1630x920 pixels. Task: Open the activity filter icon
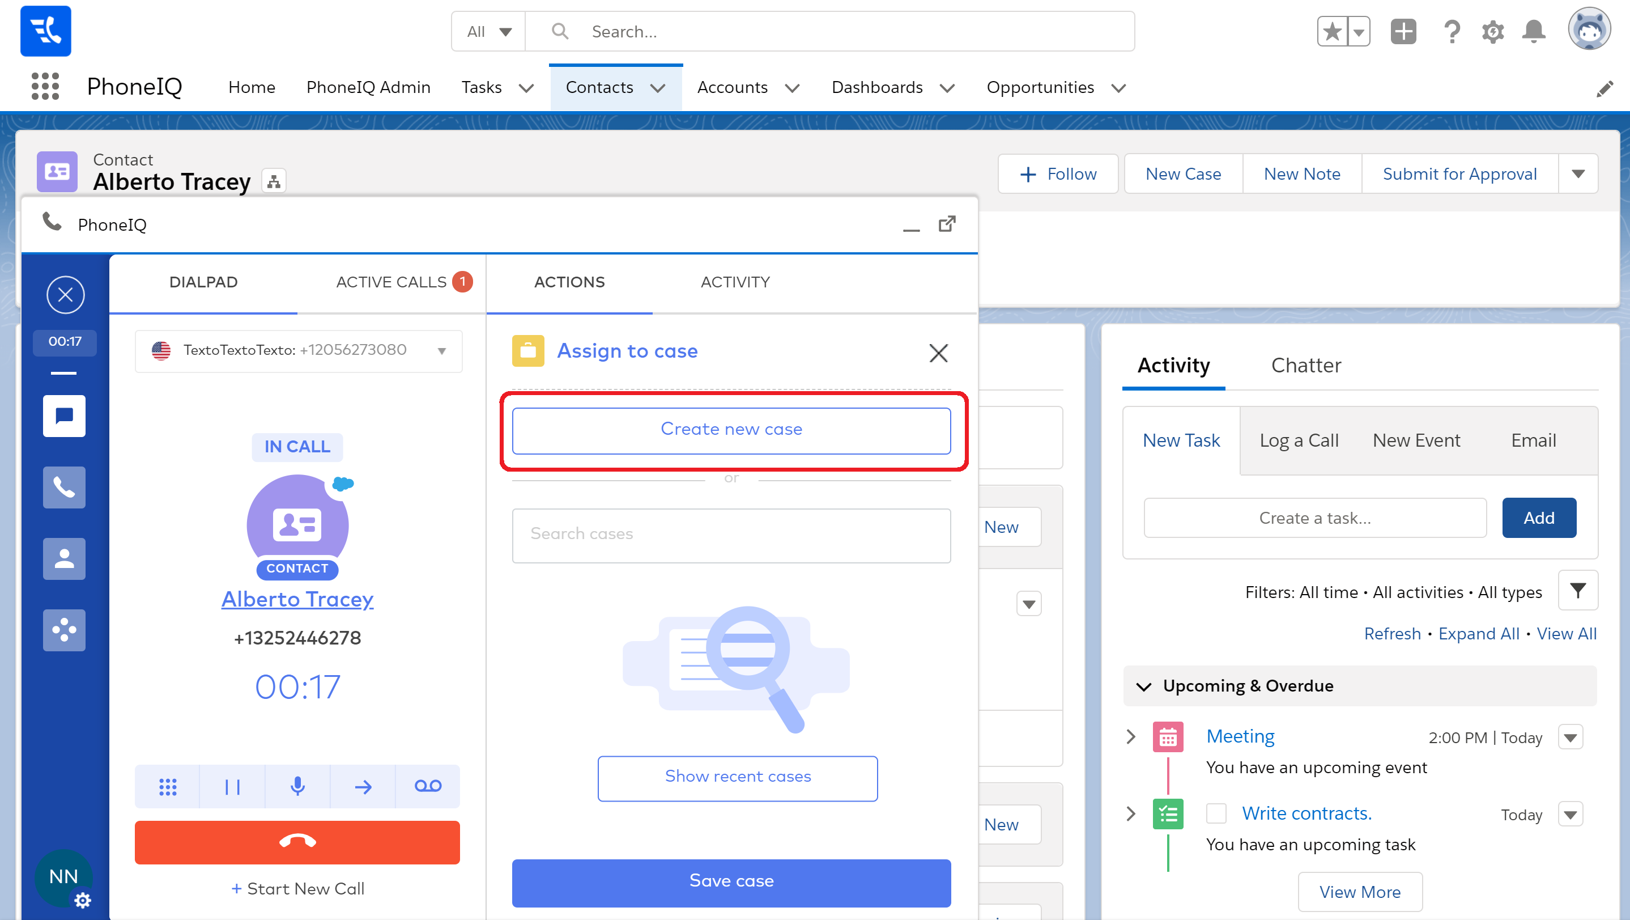coord(1577,591)
